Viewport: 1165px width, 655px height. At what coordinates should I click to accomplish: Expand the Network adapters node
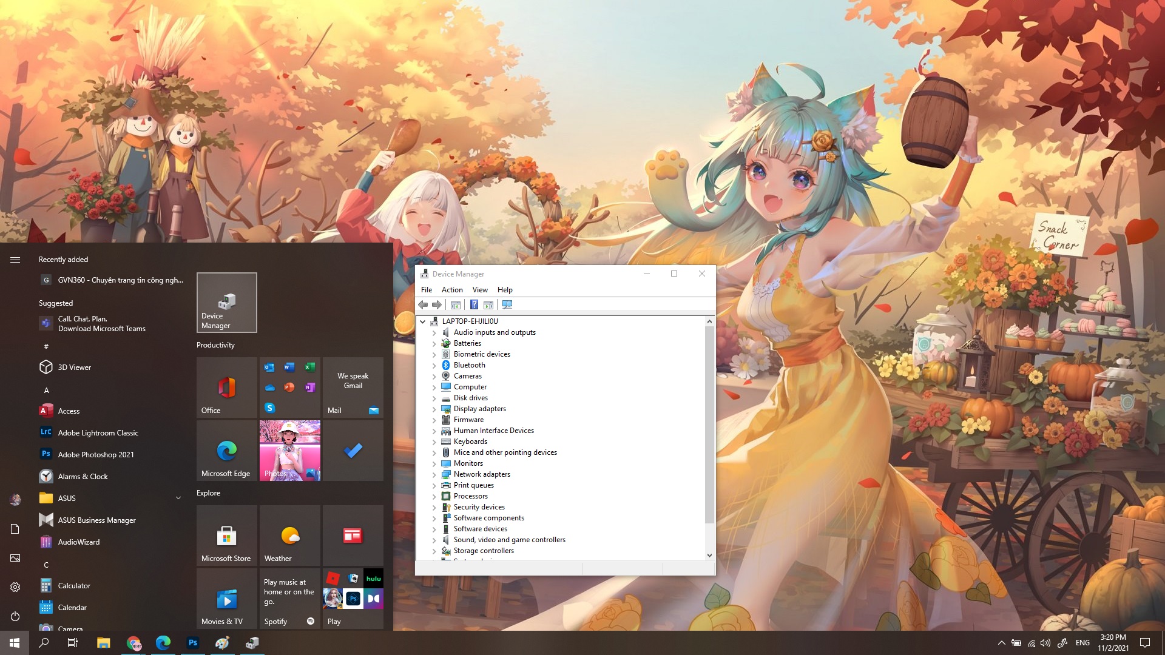[434, 474]
